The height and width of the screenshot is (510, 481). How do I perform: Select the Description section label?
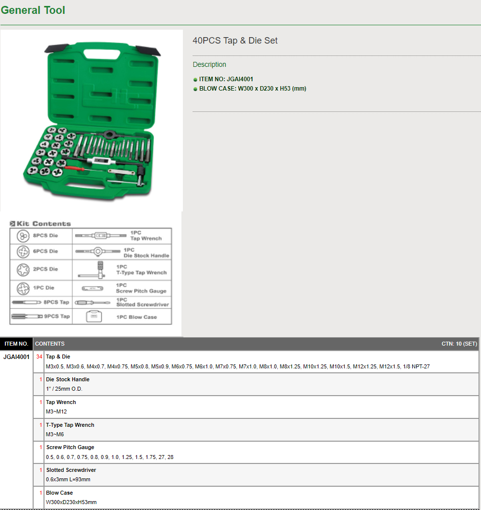pos(209,64)
